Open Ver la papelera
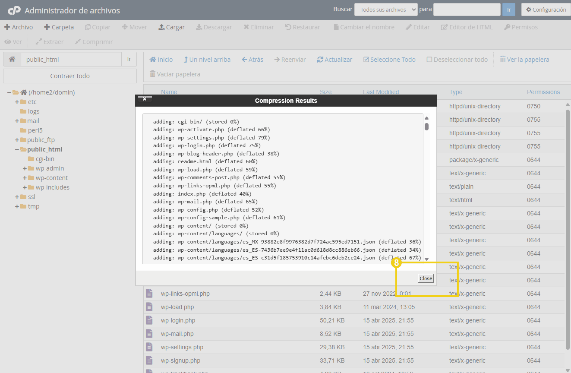This screenshot has height=373, width=571. click(524, 60)
